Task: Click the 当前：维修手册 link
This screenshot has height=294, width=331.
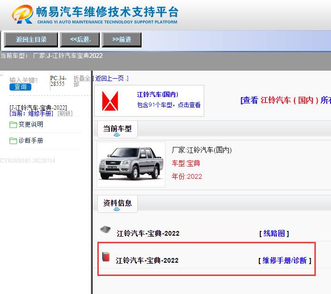Action: pyautogui.click(x=31, y=113)
